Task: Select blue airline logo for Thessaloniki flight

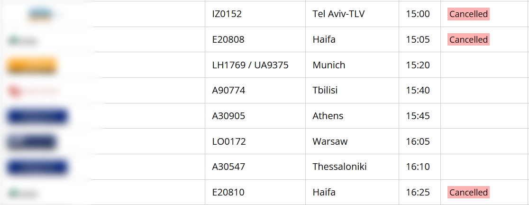Action: [x=37, y=167]
